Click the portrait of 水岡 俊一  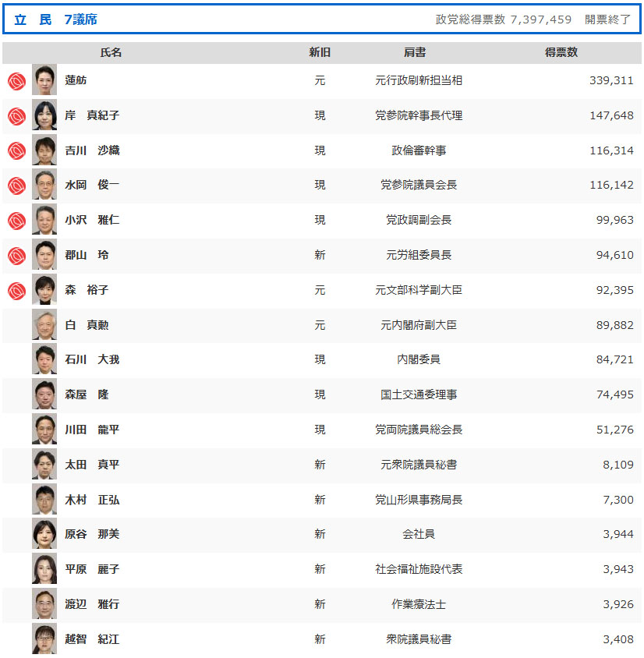coord(44,185)
